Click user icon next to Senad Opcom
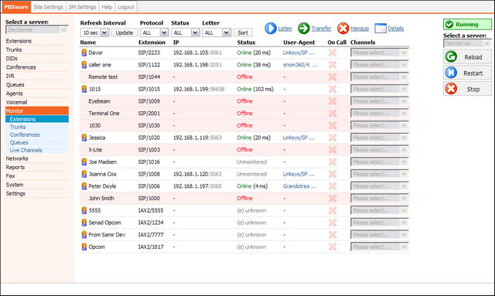This screenshot has width=495, height=296. [84, 223]
